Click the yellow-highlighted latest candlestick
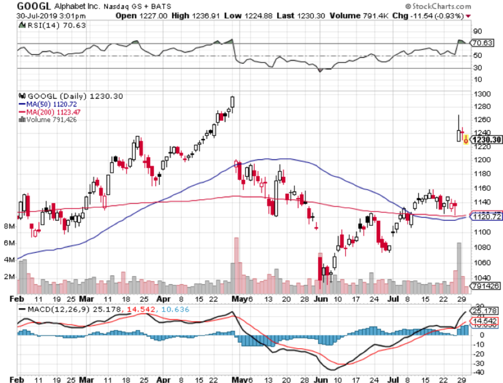The height and width of the screenshot is (383, 503). (466, 140)
